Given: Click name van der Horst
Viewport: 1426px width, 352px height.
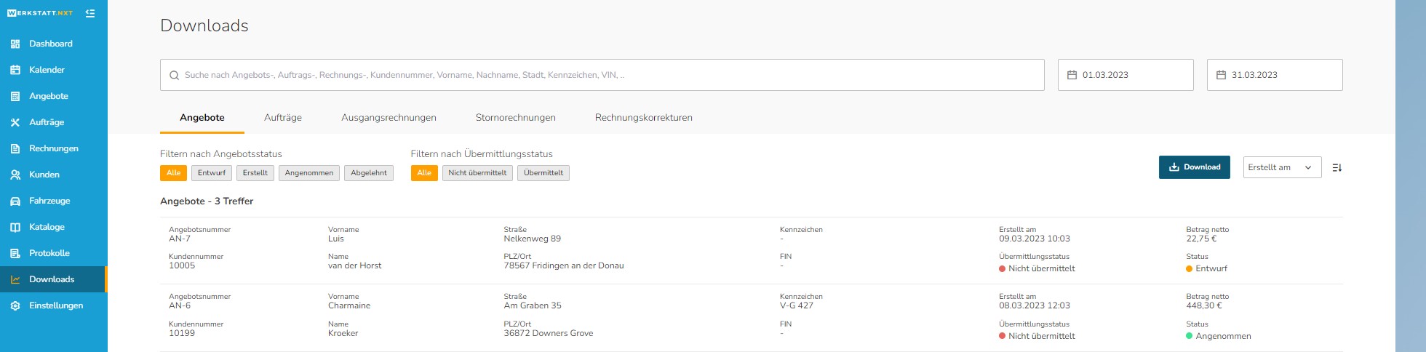Looking at the screenshot, I should [355, 266].
